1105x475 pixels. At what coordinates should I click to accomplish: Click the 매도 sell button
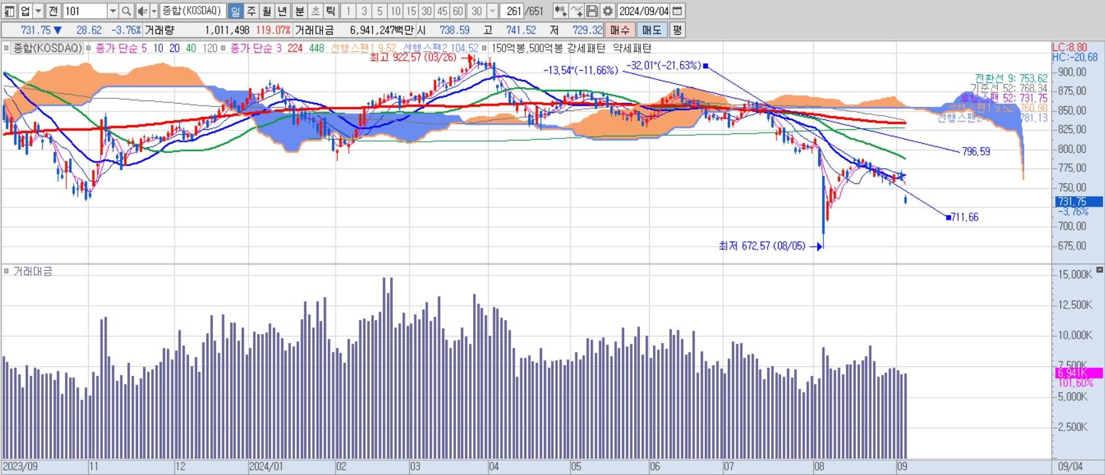[652, 30]
